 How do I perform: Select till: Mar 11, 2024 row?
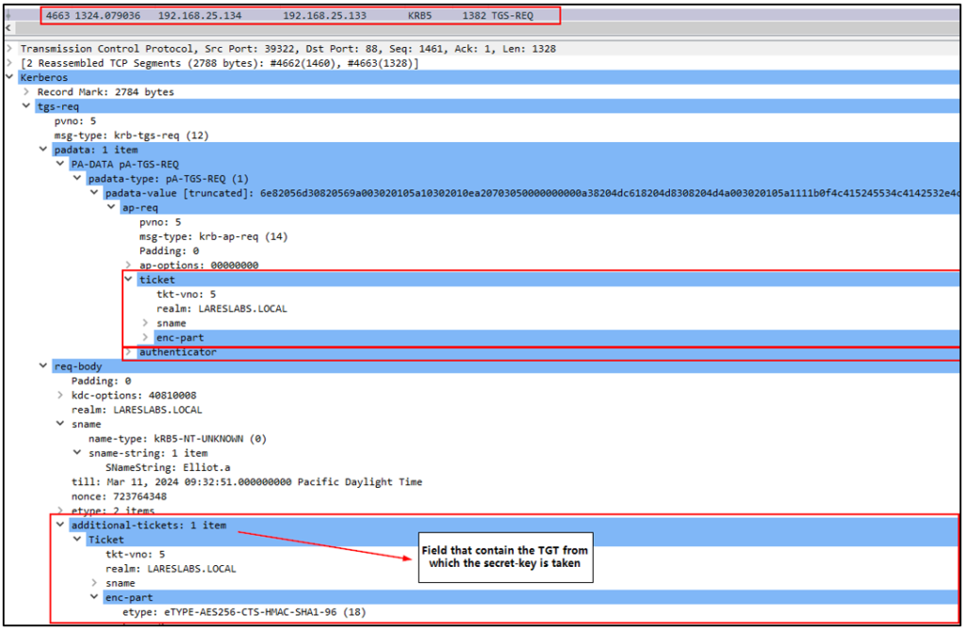[247, 482]
